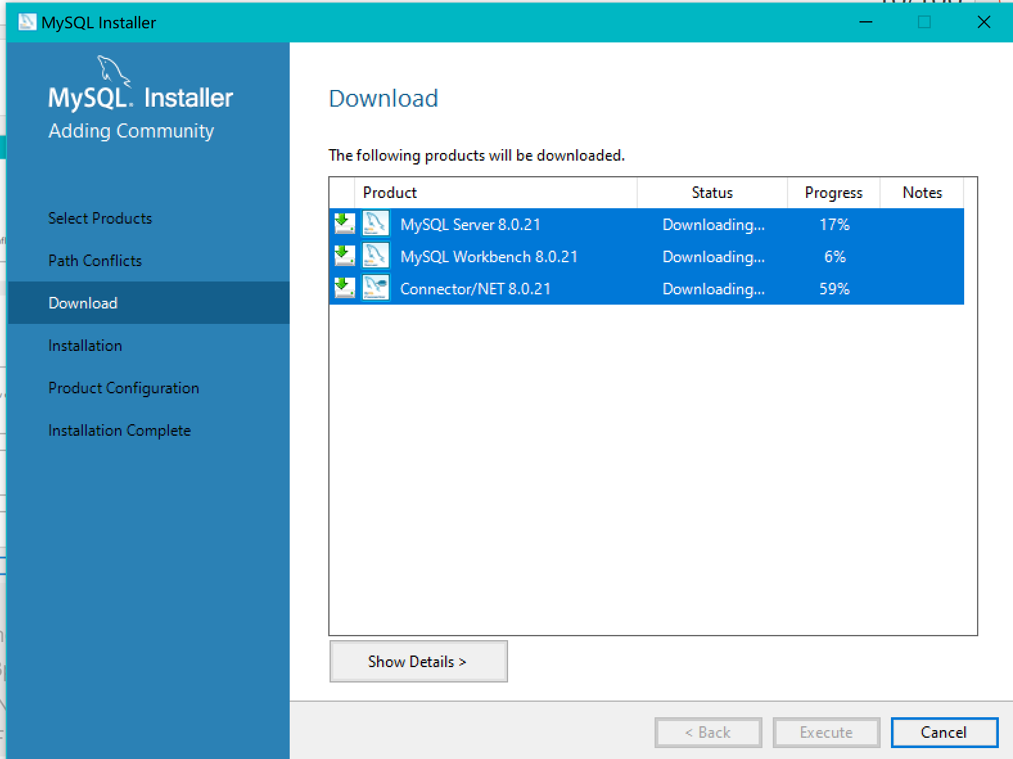The image size is (1013, 759).
Task: Click the MySQL Installer title bar icon
Action: click(27, 22)
